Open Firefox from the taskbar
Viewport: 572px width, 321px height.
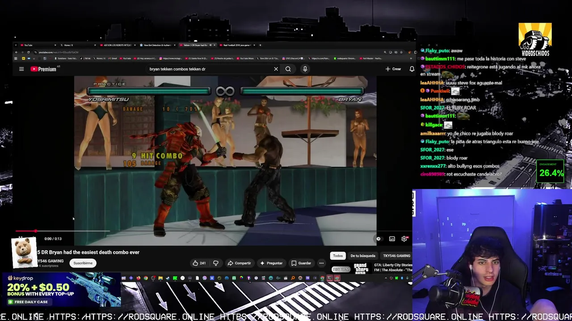tap(138, 278)
